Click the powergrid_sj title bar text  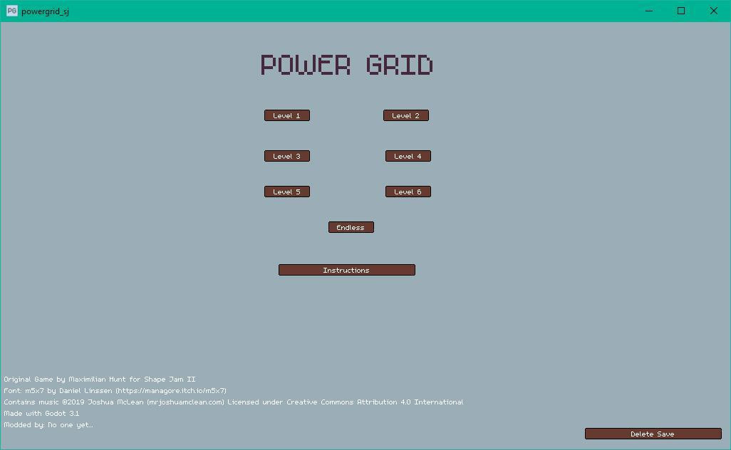click(x=45, y=11)
